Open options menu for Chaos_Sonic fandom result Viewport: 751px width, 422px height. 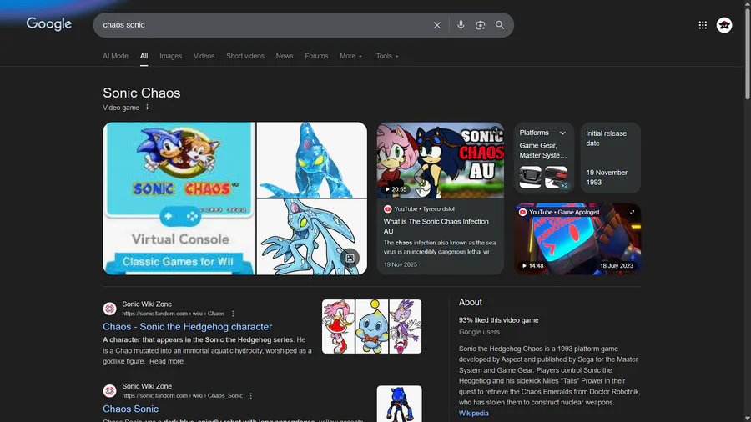pyautogui.click(x=251, y=396)
